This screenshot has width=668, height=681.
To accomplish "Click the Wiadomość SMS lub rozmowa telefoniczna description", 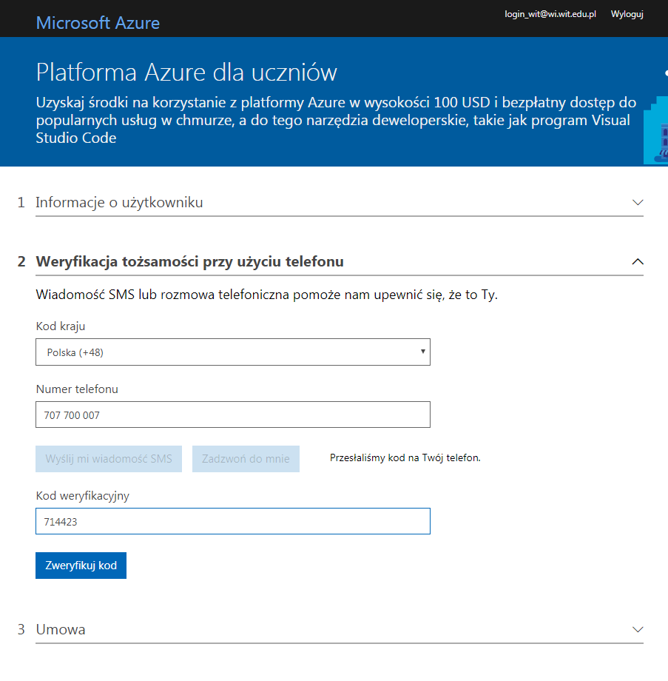I will [266, 295].
